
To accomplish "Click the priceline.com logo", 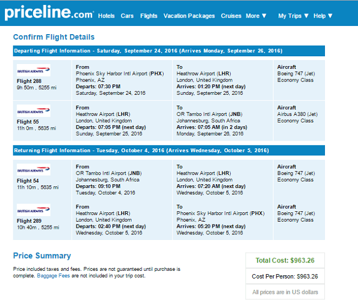I will 49,13.
